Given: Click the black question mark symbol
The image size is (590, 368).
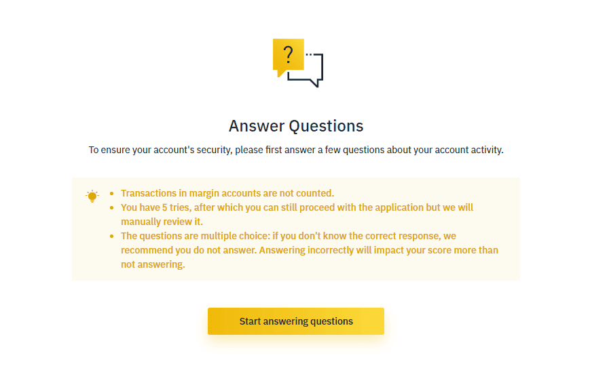Looking at the screenshot, I should click(x=289, y=55).
